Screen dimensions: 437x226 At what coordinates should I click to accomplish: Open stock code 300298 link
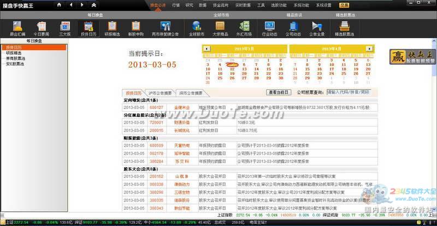[x=156, y=192]
